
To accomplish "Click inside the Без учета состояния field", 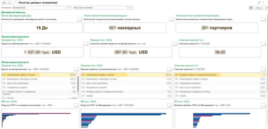I will pyautogui.click(x=100, y=8).
